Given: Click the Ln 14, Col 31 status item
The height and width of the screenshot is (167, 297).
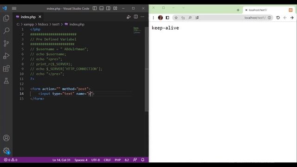Looking at the screenshot, I should pos(61,160).
